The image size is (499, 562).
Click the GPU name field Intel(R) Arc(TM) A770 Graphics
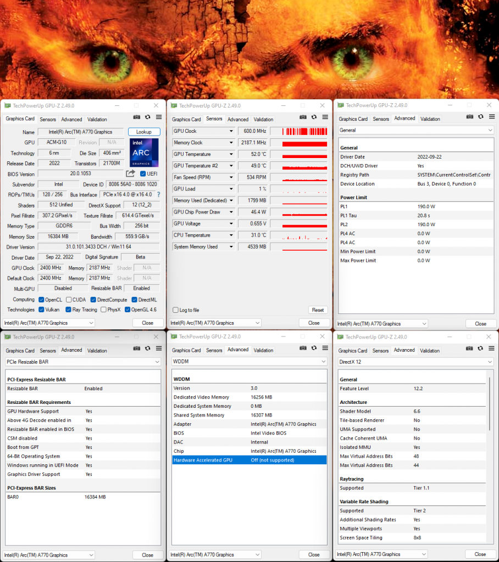coord(80,132)
